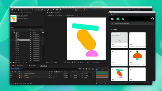Select the Clone Stamp tool
162x91 pixels.
coord(51,10)
